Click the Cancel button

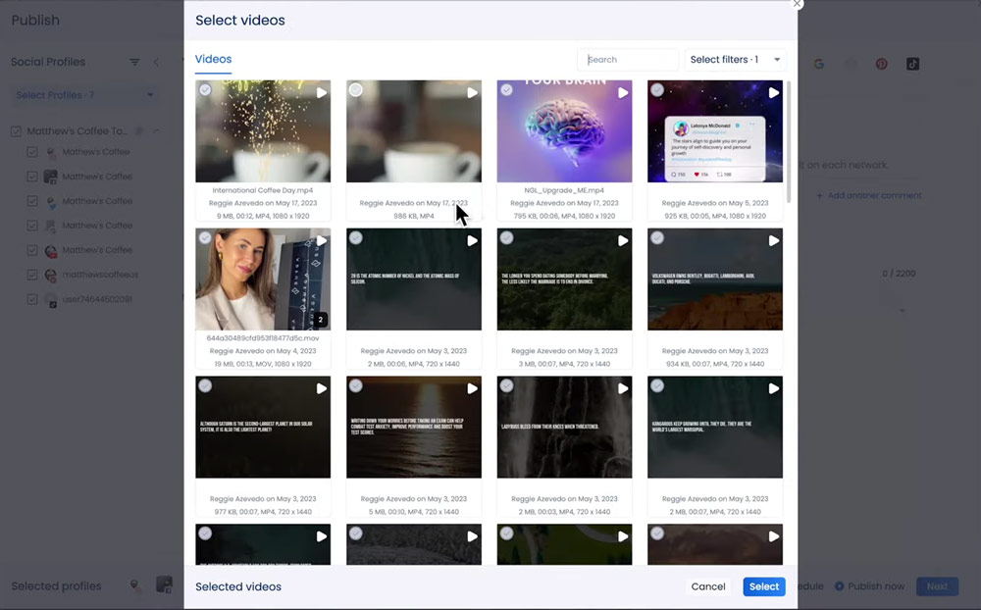coord(708,586)
